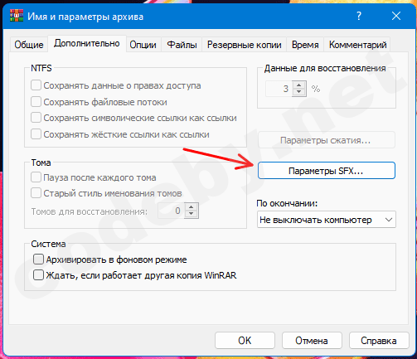Viewport: 417px width, 359px height.
Task: Toggle Сохранять файловые потоки checkbox
Action: (x=36, y=102)
